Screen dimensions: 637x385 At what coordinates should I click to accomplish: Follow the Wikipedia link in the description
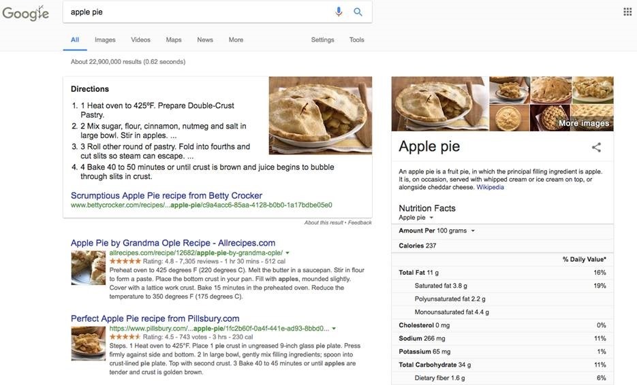pyautogui.click(x=490, y=187)
